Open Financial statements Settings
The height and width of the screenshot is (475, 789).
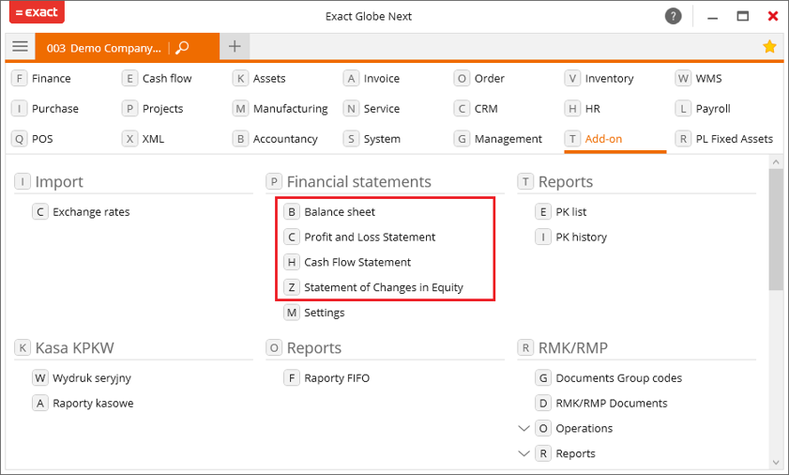tap(314, 313)
